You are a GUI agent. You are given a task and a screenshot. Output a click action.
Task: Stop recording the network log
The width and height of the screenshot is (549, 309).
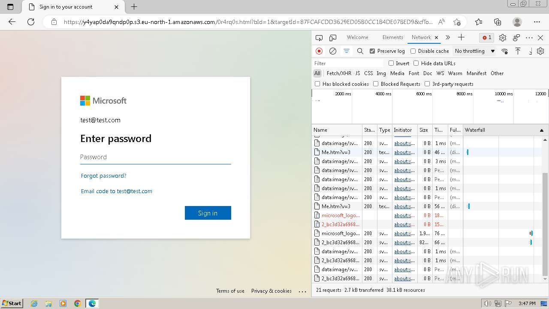pyautogui.click(x=319, y=51)
